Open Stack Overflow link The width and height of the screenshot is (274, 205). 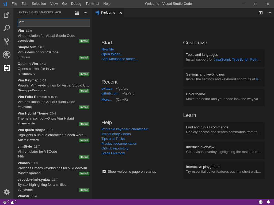coord(113,153)
